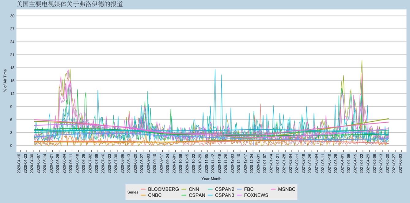Select the CSPAN3 legend label
The width and height of the screenshot is (410, 203).
[225, 195]
